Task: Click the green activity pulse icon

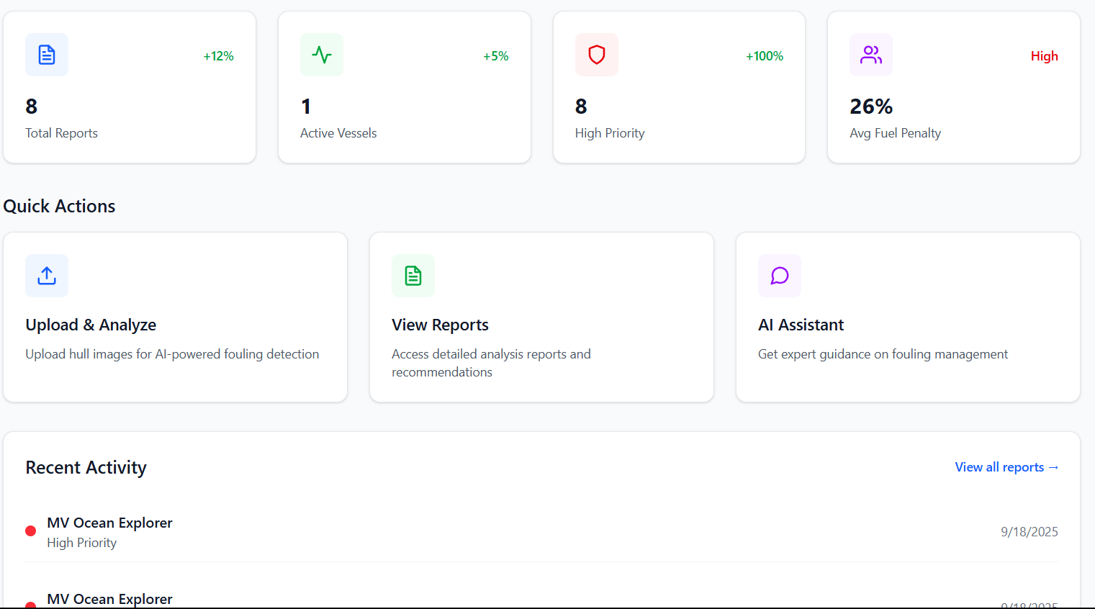Action: [x=322, y=55]
